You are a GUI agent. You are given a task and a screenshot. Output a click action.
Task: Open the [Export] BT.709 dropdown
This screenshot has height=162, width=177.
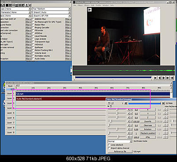52,16
